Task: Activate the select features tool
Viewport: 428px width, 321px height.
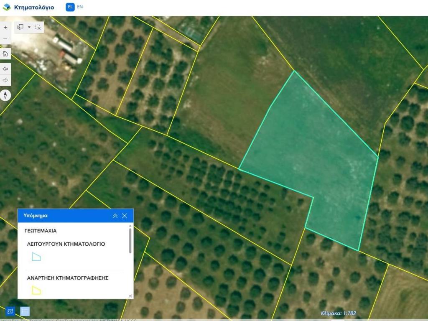Action: (x=20, y=27)
